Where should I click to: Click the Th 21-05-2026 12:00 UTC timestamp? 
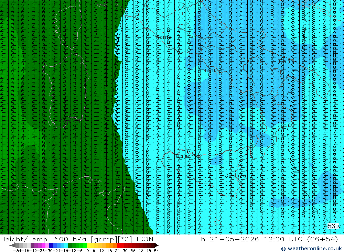click(x=267, y=239)
